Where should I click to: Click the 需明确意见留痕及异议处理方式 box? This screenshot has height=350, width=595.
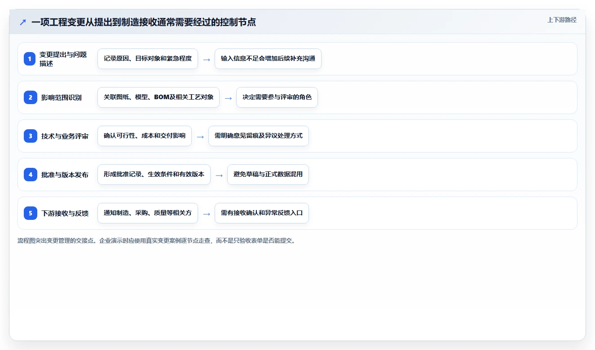(259, 136)
